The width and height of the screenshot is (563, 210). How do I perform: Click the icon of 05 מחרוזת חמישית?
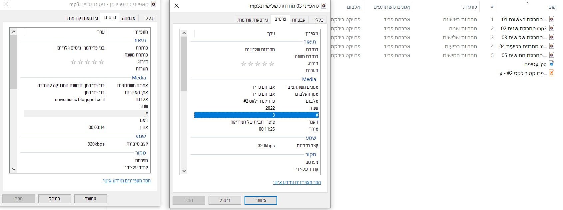point(552,55)
